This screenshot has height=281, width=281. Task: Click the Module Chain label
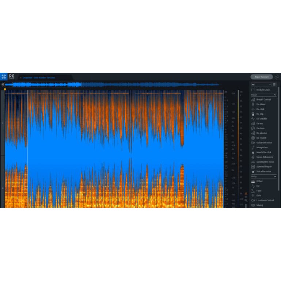(263, 90)
